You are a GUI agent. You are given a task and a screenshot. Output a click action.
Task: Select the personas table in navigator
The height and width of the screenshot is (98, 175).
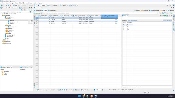click(x=11, y=20)
